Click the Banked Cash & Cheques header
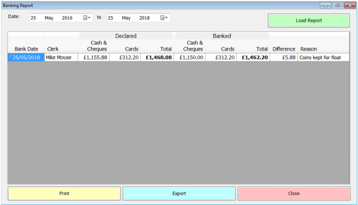 (193, 46)
